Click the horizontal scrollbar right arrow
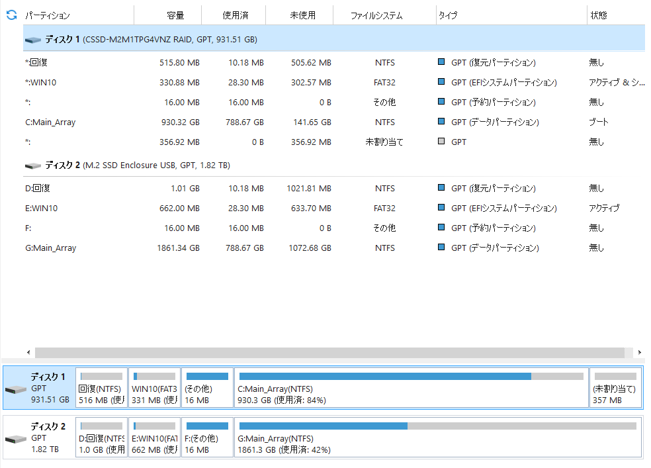The image size is (651, 468). click(639, 353)
